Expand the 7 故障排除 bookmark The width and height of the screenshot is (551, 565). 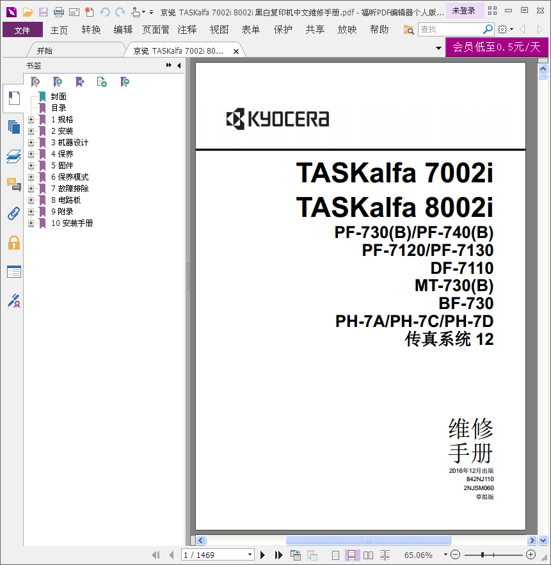pos(31,189)
